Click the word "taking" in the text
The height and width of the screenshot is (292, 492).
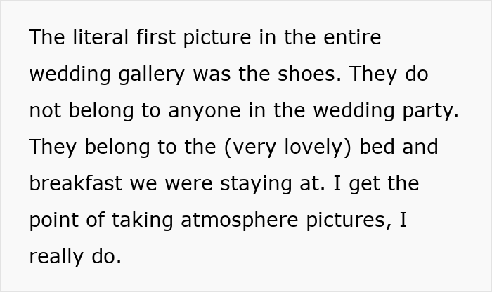pos(142,220)
